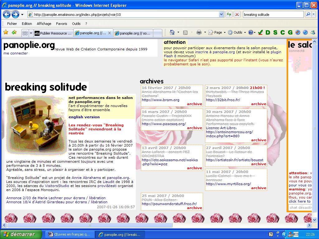Screen dimensions: 319x239
Task: Click the green C toolbar icon
Action: pyautogui.click(x=283, y=32)
